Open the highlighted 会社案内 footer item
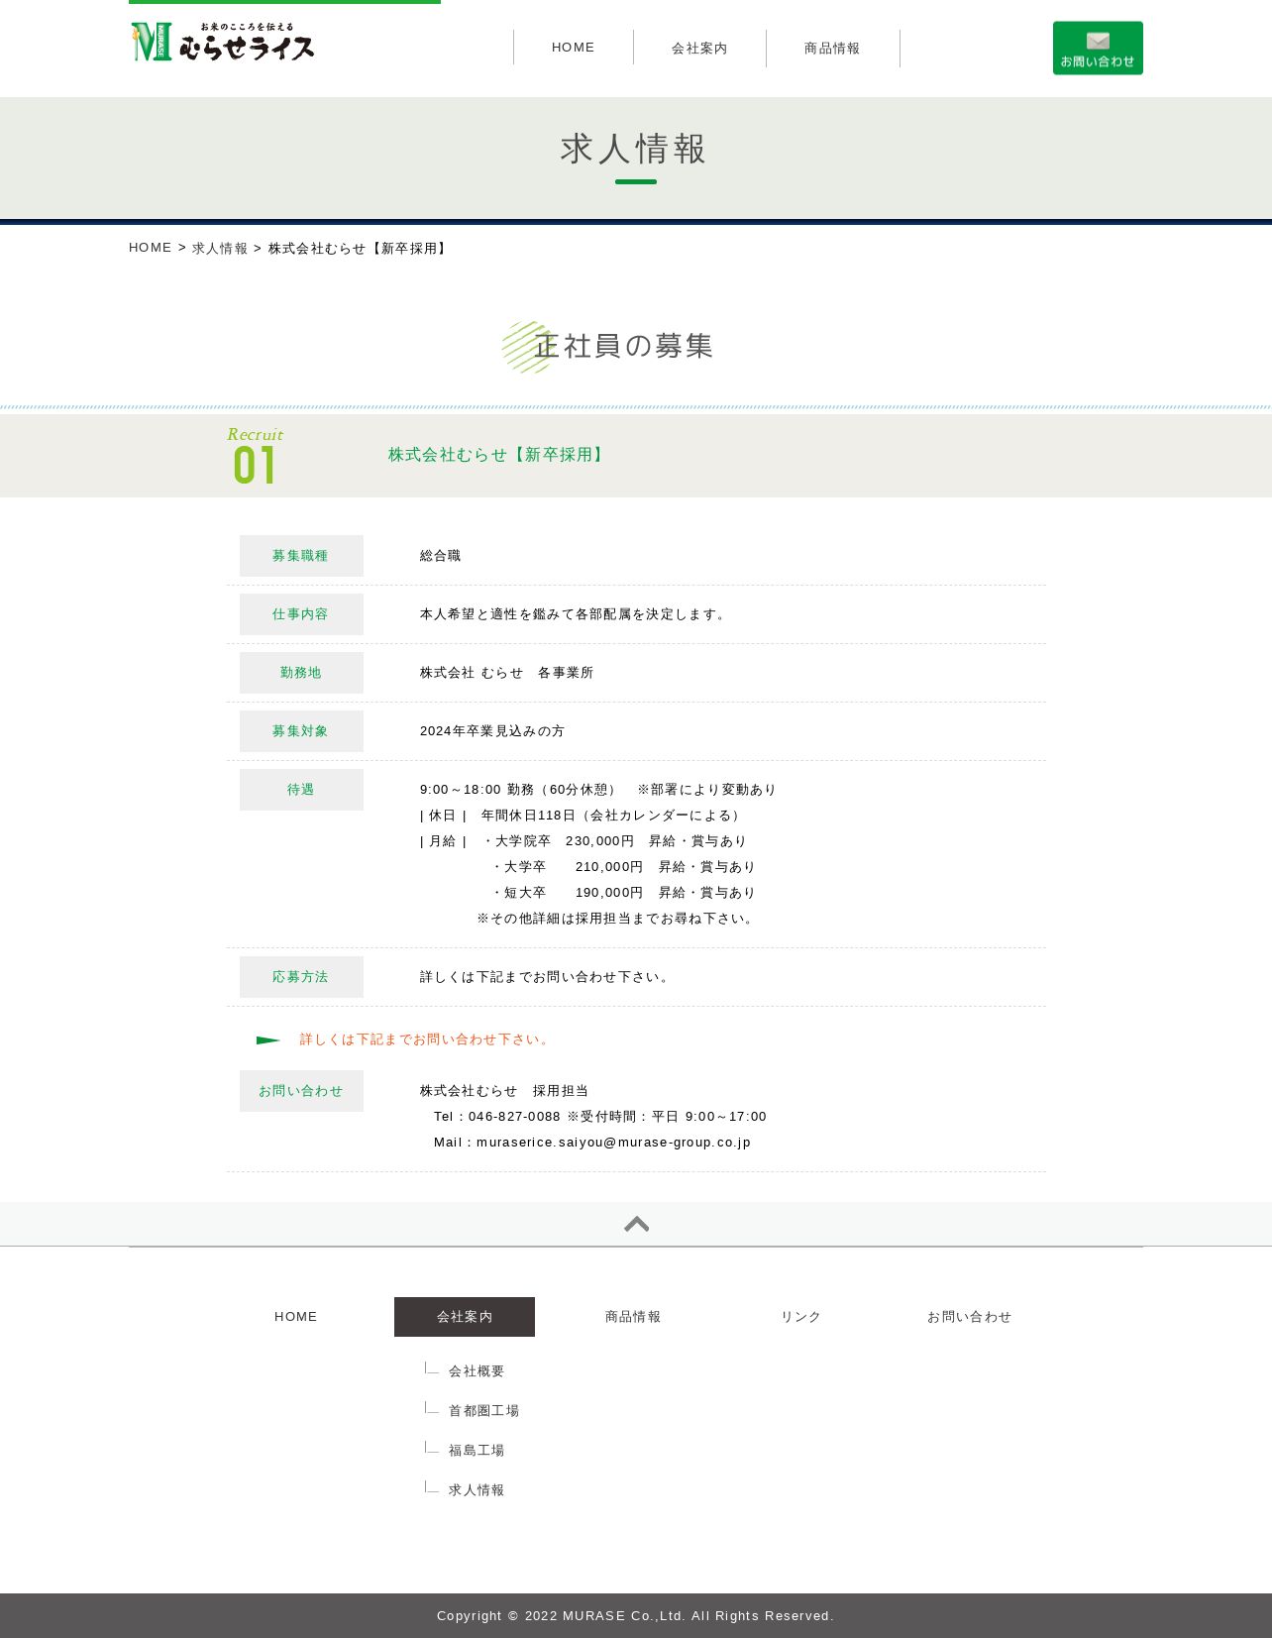The image size is (1272, 1638). coord(465,1317)
